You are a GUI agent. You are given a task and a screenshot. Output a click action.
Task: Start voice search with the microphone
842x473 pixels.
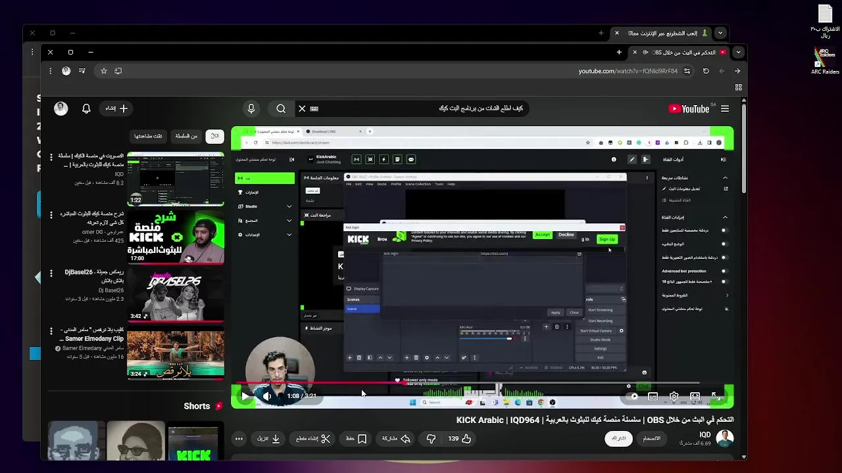click(x=251, y=108)
